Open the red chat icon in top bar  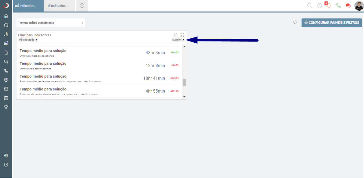348,5
